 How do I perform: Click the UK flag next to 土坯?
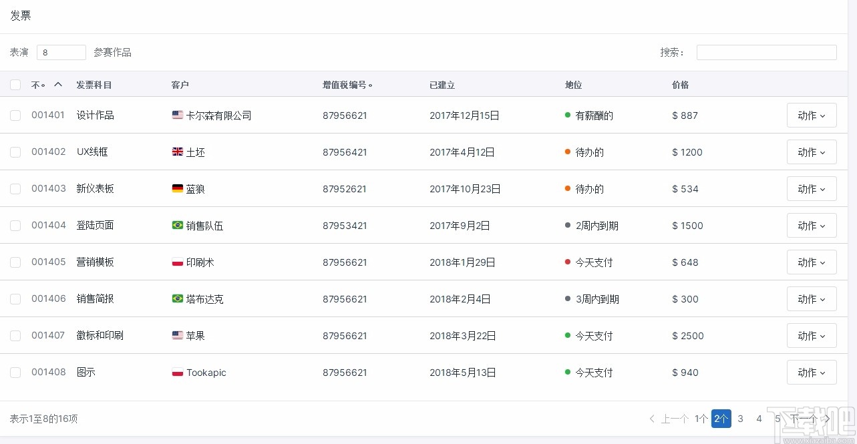click(177, 152)
